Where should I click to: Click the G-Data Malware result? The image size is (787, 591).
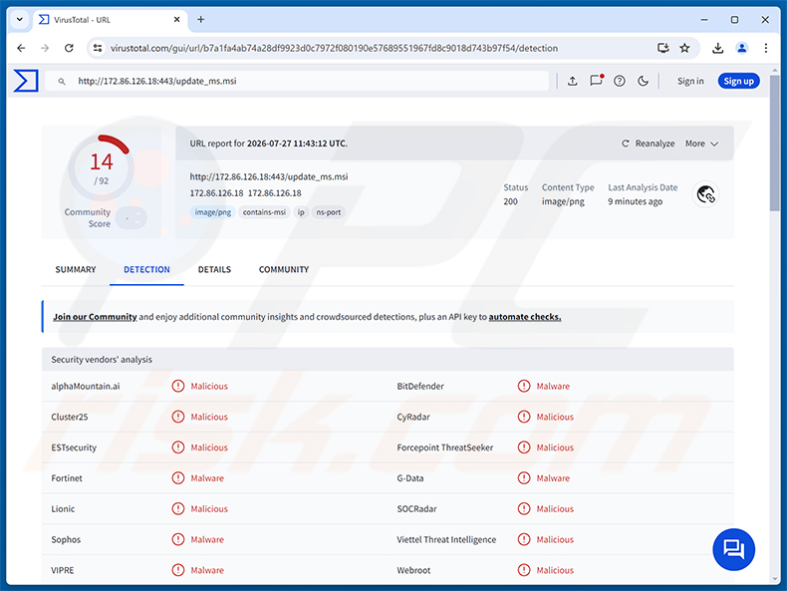pyautogui.click(x=553, y=478)
